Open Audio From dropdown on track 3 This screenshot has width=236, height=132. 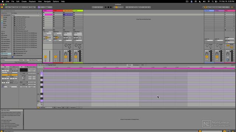click(68, 33)
